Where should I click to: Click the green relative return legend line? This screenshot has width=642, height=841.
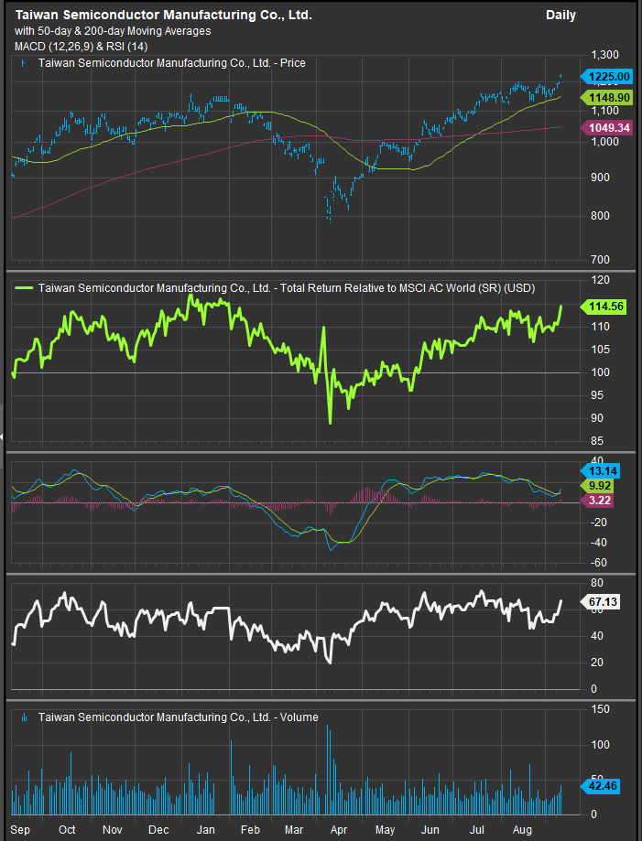pos(24,287)
